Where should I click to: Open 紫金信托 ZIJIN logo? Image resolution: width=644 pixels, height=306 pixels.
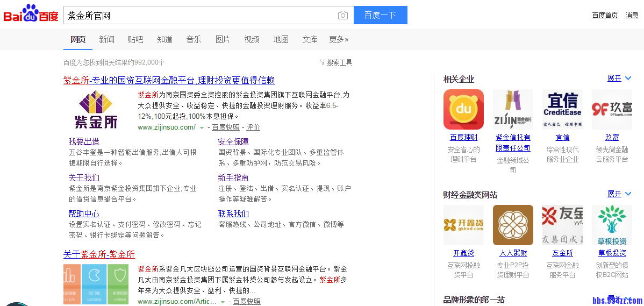click(513, 109)
